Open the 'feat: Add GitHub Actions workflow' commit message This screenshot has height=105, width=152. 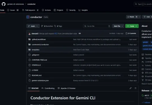tap(97, 40)
